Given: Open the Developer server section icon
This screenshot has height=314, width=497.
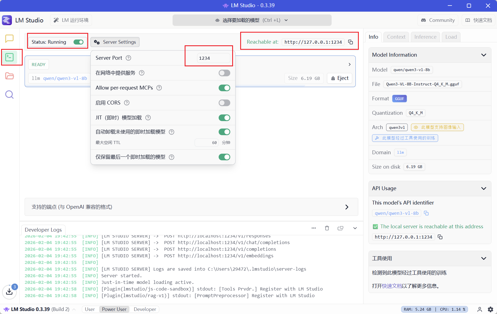Looking at the screenshot, I should tap(9, 57).
